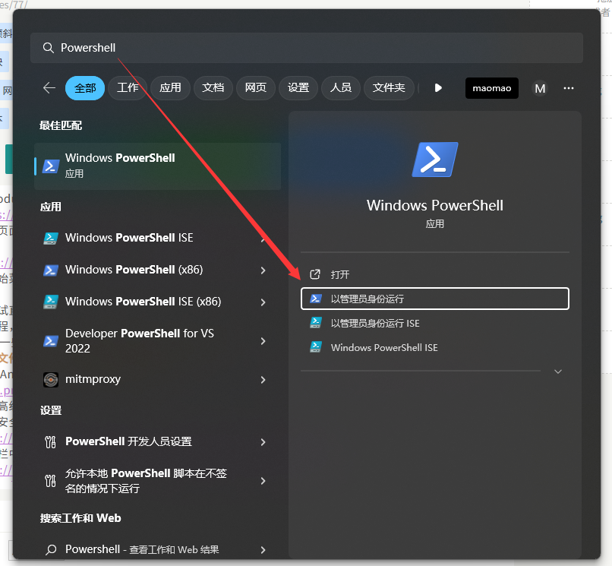The image size is (612, 566).
Task: Click the back arrow icon
Action: [x=49, y=88]
